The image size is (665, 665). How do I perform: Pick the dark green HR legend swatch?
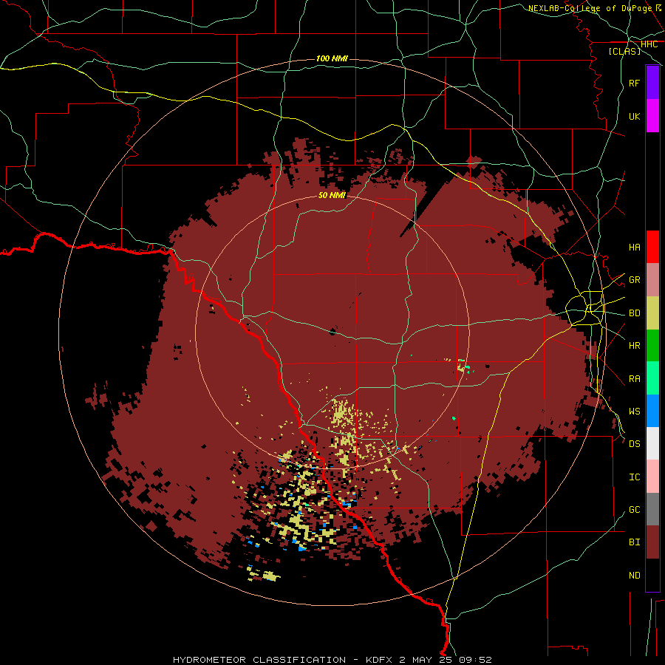(652, 346)
